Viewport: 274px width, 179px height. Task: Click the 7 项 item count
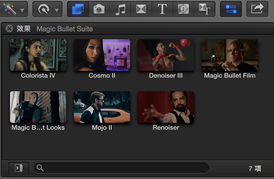(255, 168)
